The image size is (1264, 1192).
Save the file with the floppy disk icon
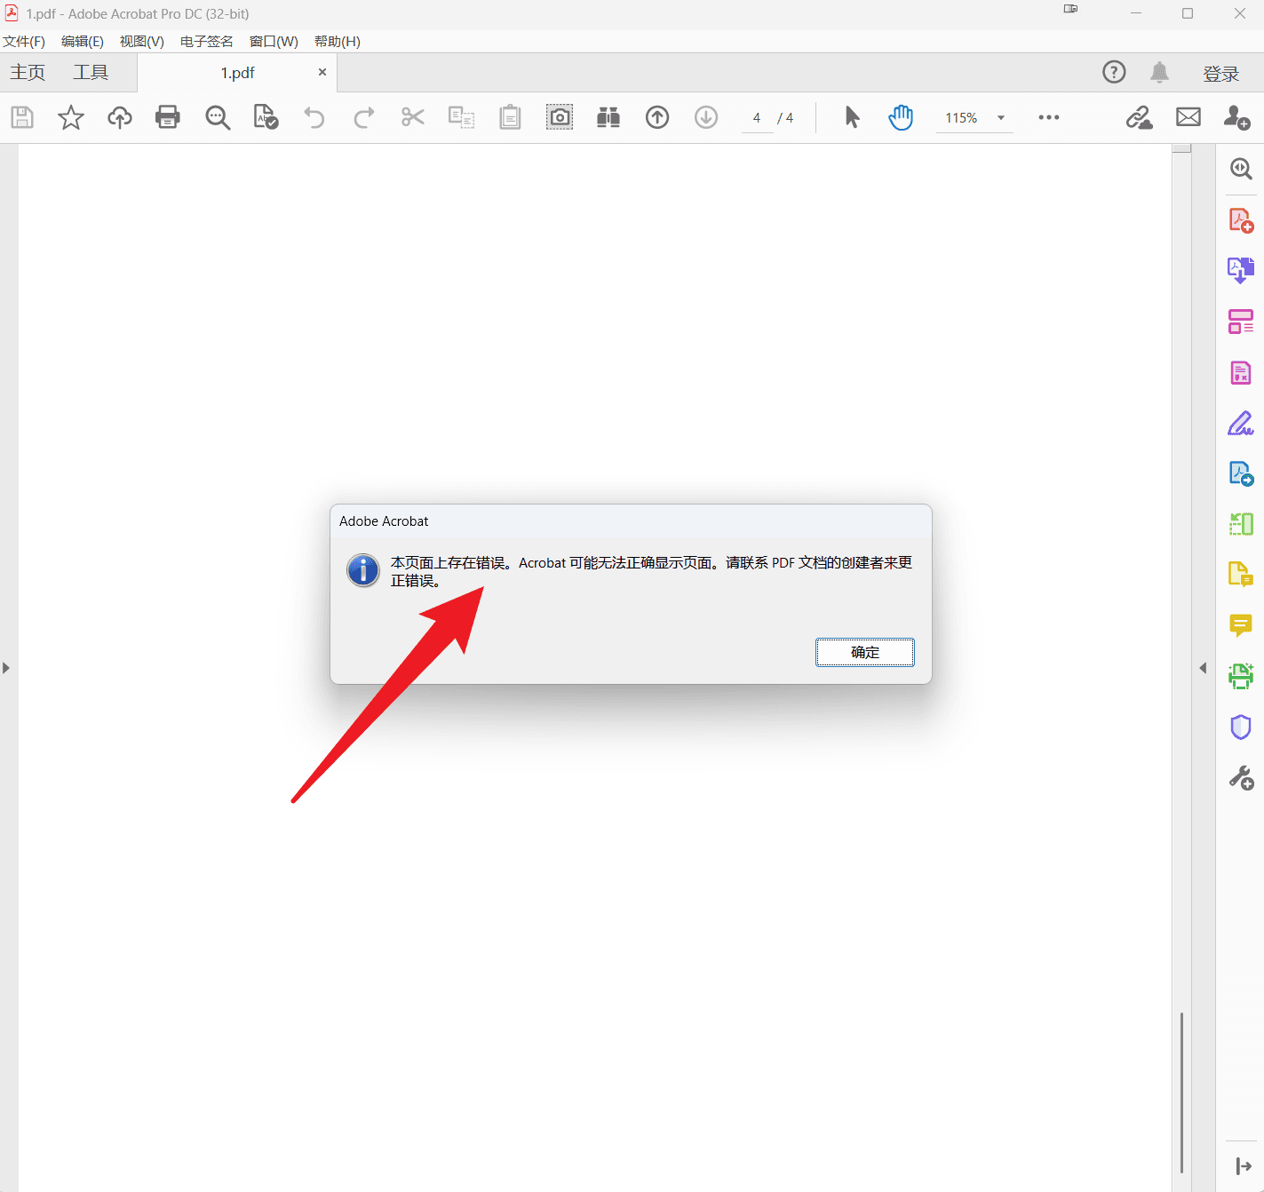pos(22,117)
